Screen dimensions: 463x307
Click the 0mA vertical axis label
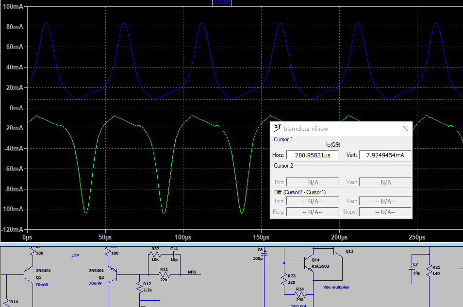[x=16, y=108]
